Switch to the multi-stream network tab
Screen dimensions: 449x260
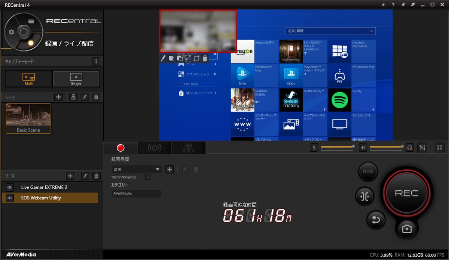pyautogui.click(x=189, y=148)
